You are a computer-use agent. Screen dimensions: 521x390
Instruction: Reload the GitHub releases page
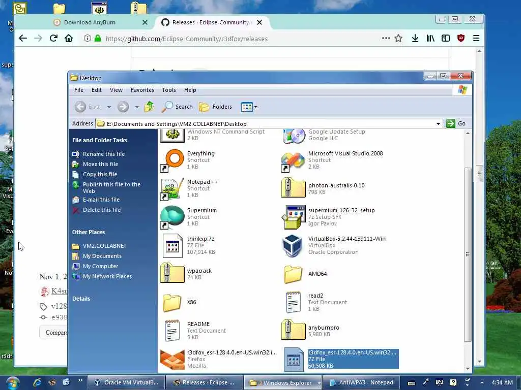click(x=53, y=39)
